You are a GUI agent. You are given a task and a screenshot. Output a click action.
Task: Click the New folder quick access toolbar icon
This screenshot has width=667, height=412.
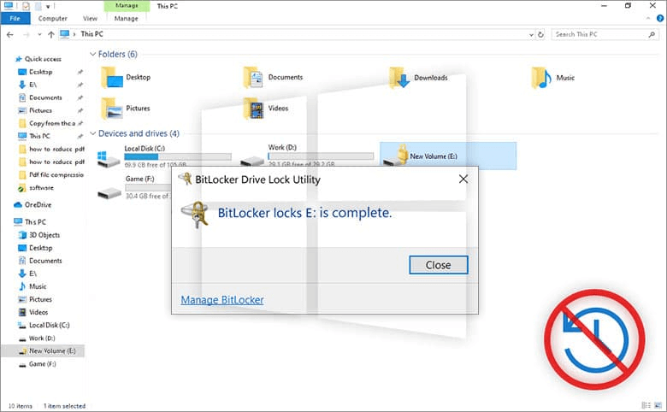(38, 6)
